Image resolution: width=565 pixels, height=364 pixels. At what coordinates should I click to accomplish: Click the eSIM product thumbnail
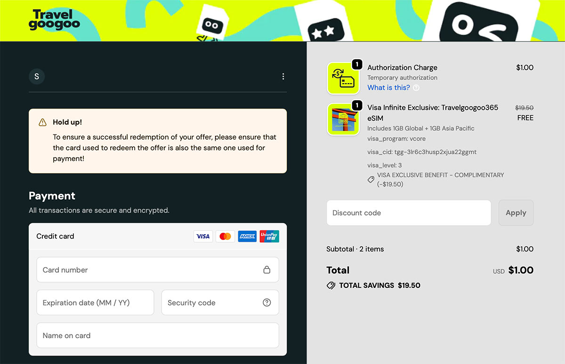(x=343, y=119)
